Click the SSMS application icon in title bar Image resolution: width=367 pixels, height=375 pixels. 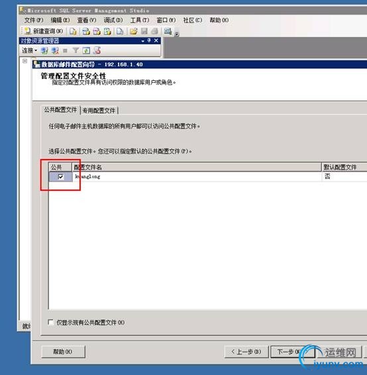[x=23, y=11]
